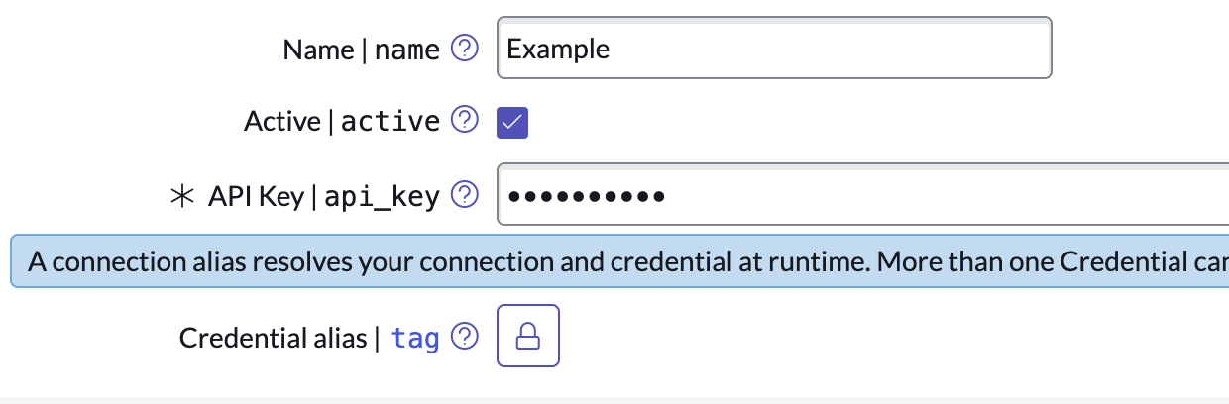1229x404 pixels.
Task: Click the masked dots in API Key
Action: 585,196
